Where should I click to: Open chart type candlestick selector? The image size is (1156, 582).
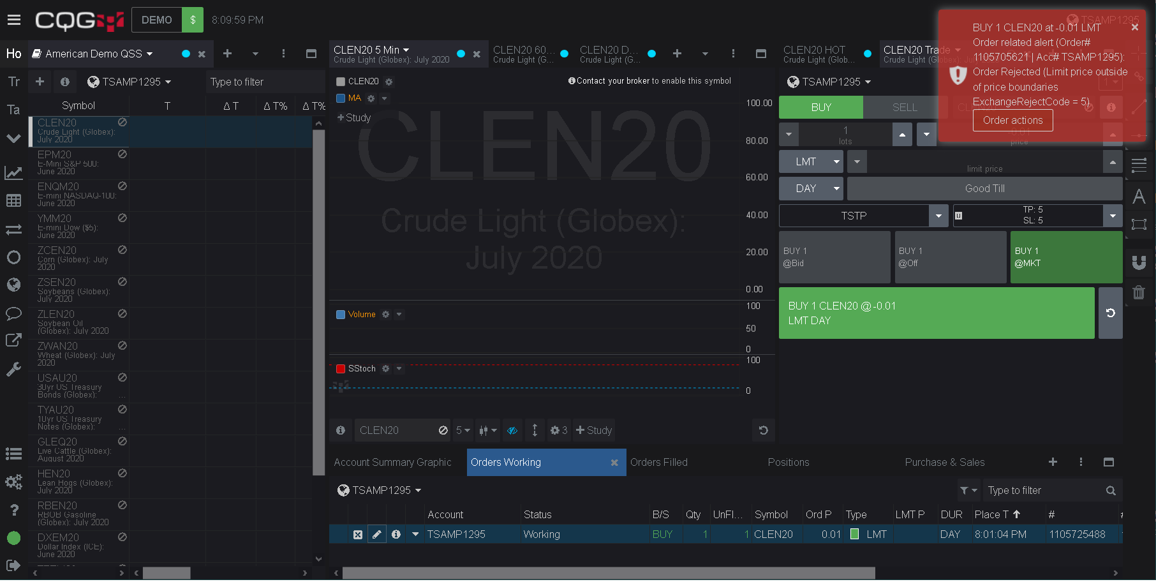pos(488,430)
